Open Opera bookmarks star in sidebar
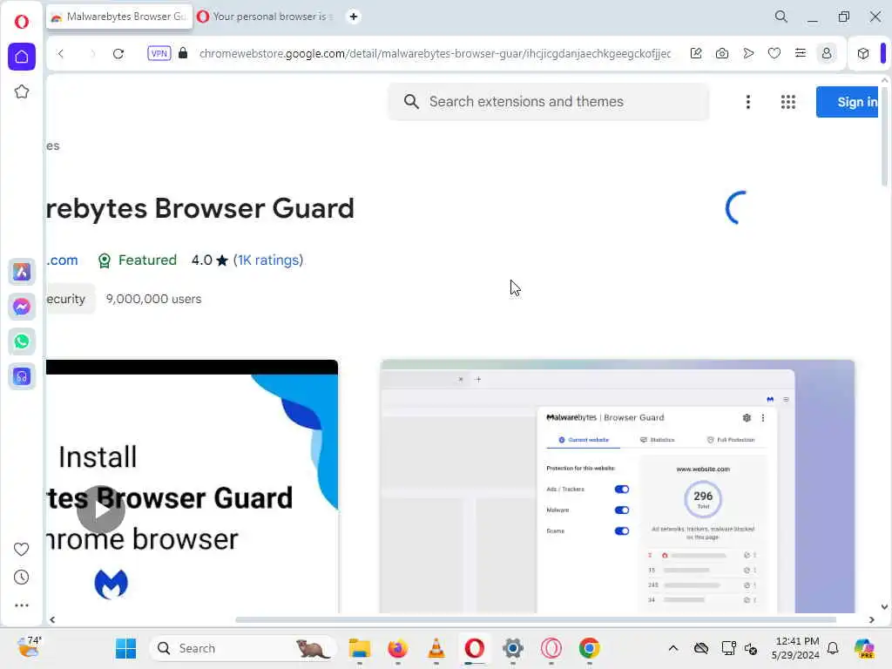892x669 pixels. click(22, 91)
